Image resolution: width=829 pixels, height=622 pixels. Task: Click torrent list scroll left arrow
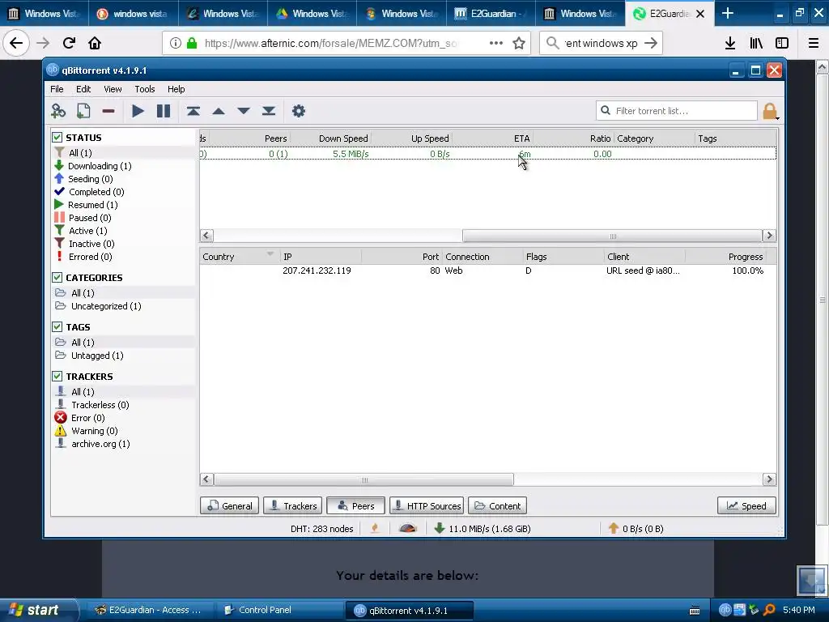click(x=206, y=236)
